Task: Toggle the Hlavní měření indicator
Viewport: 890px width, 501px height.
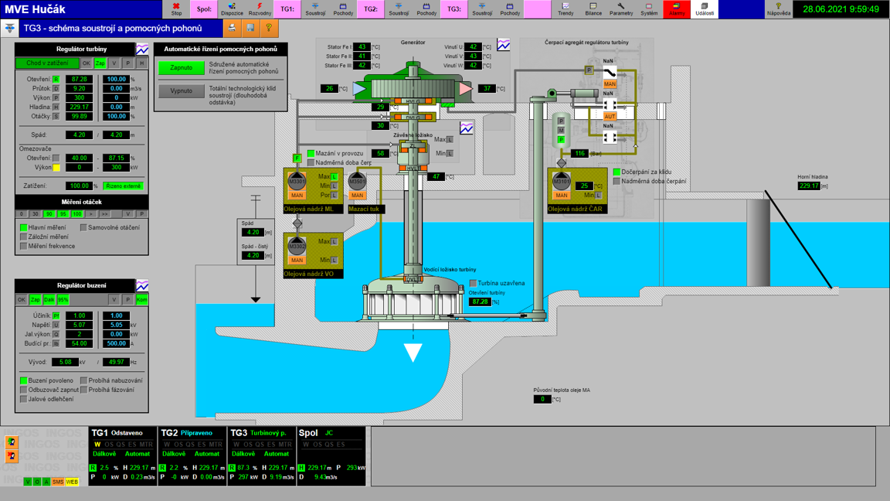Action: pyautogui.click(x=23, y=228)
